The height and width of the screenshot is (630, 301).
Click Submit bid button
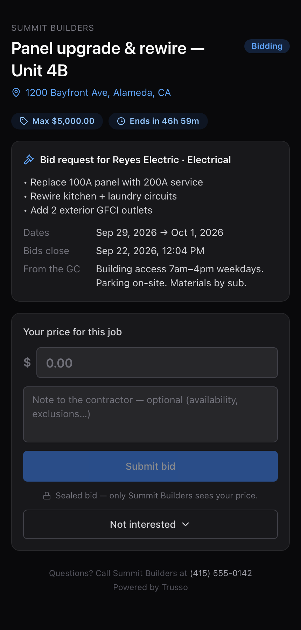click(x=150, y=466)
